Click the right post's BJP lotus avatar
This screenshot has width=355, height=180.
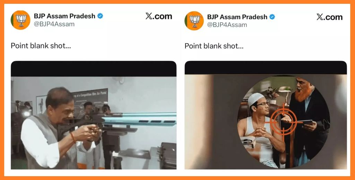click(194, 20)
